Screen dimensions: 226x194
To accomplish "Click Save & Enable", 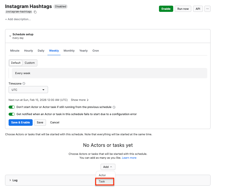I will click(20, 123).
